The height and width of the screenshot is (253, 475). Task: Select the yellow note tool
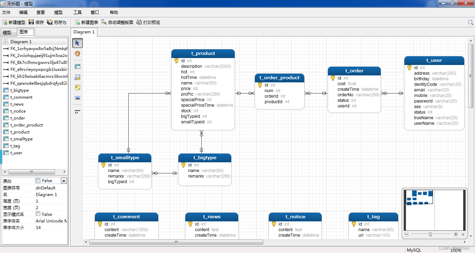78,88
